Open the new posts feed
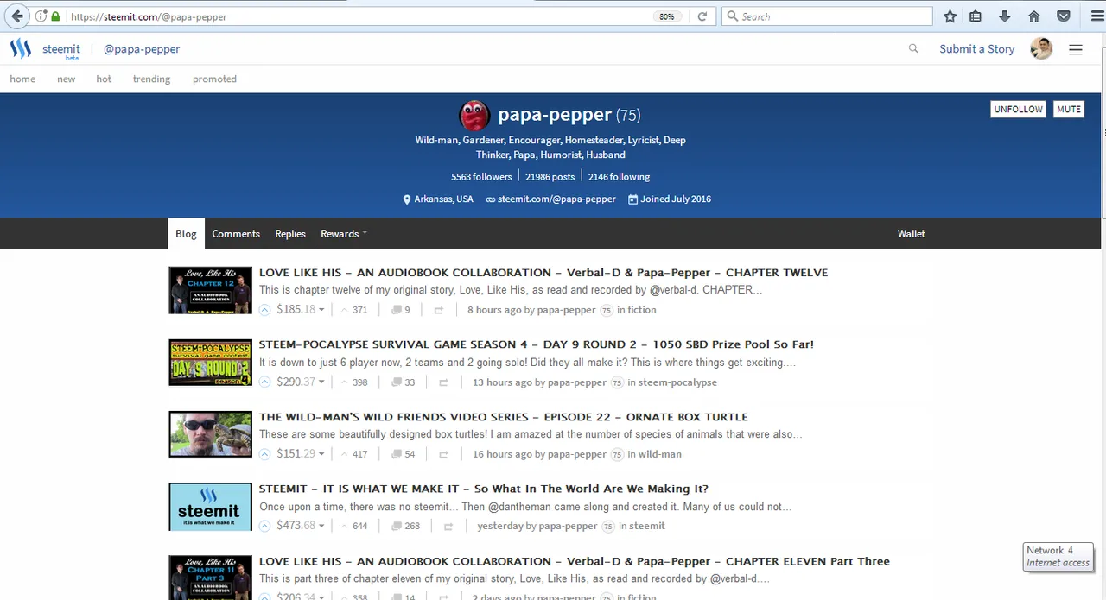The image size is (1106, 600). (x=67, y=79)
